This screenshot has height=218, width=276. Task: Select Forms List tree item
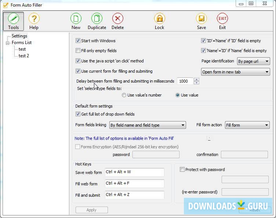point(22,43)
